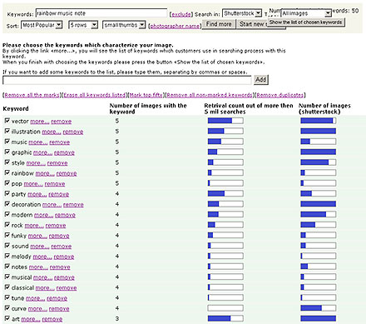
Task: Click Remove all non-marked keywords link
Action: pyautogui.click(x=210, y=95)
